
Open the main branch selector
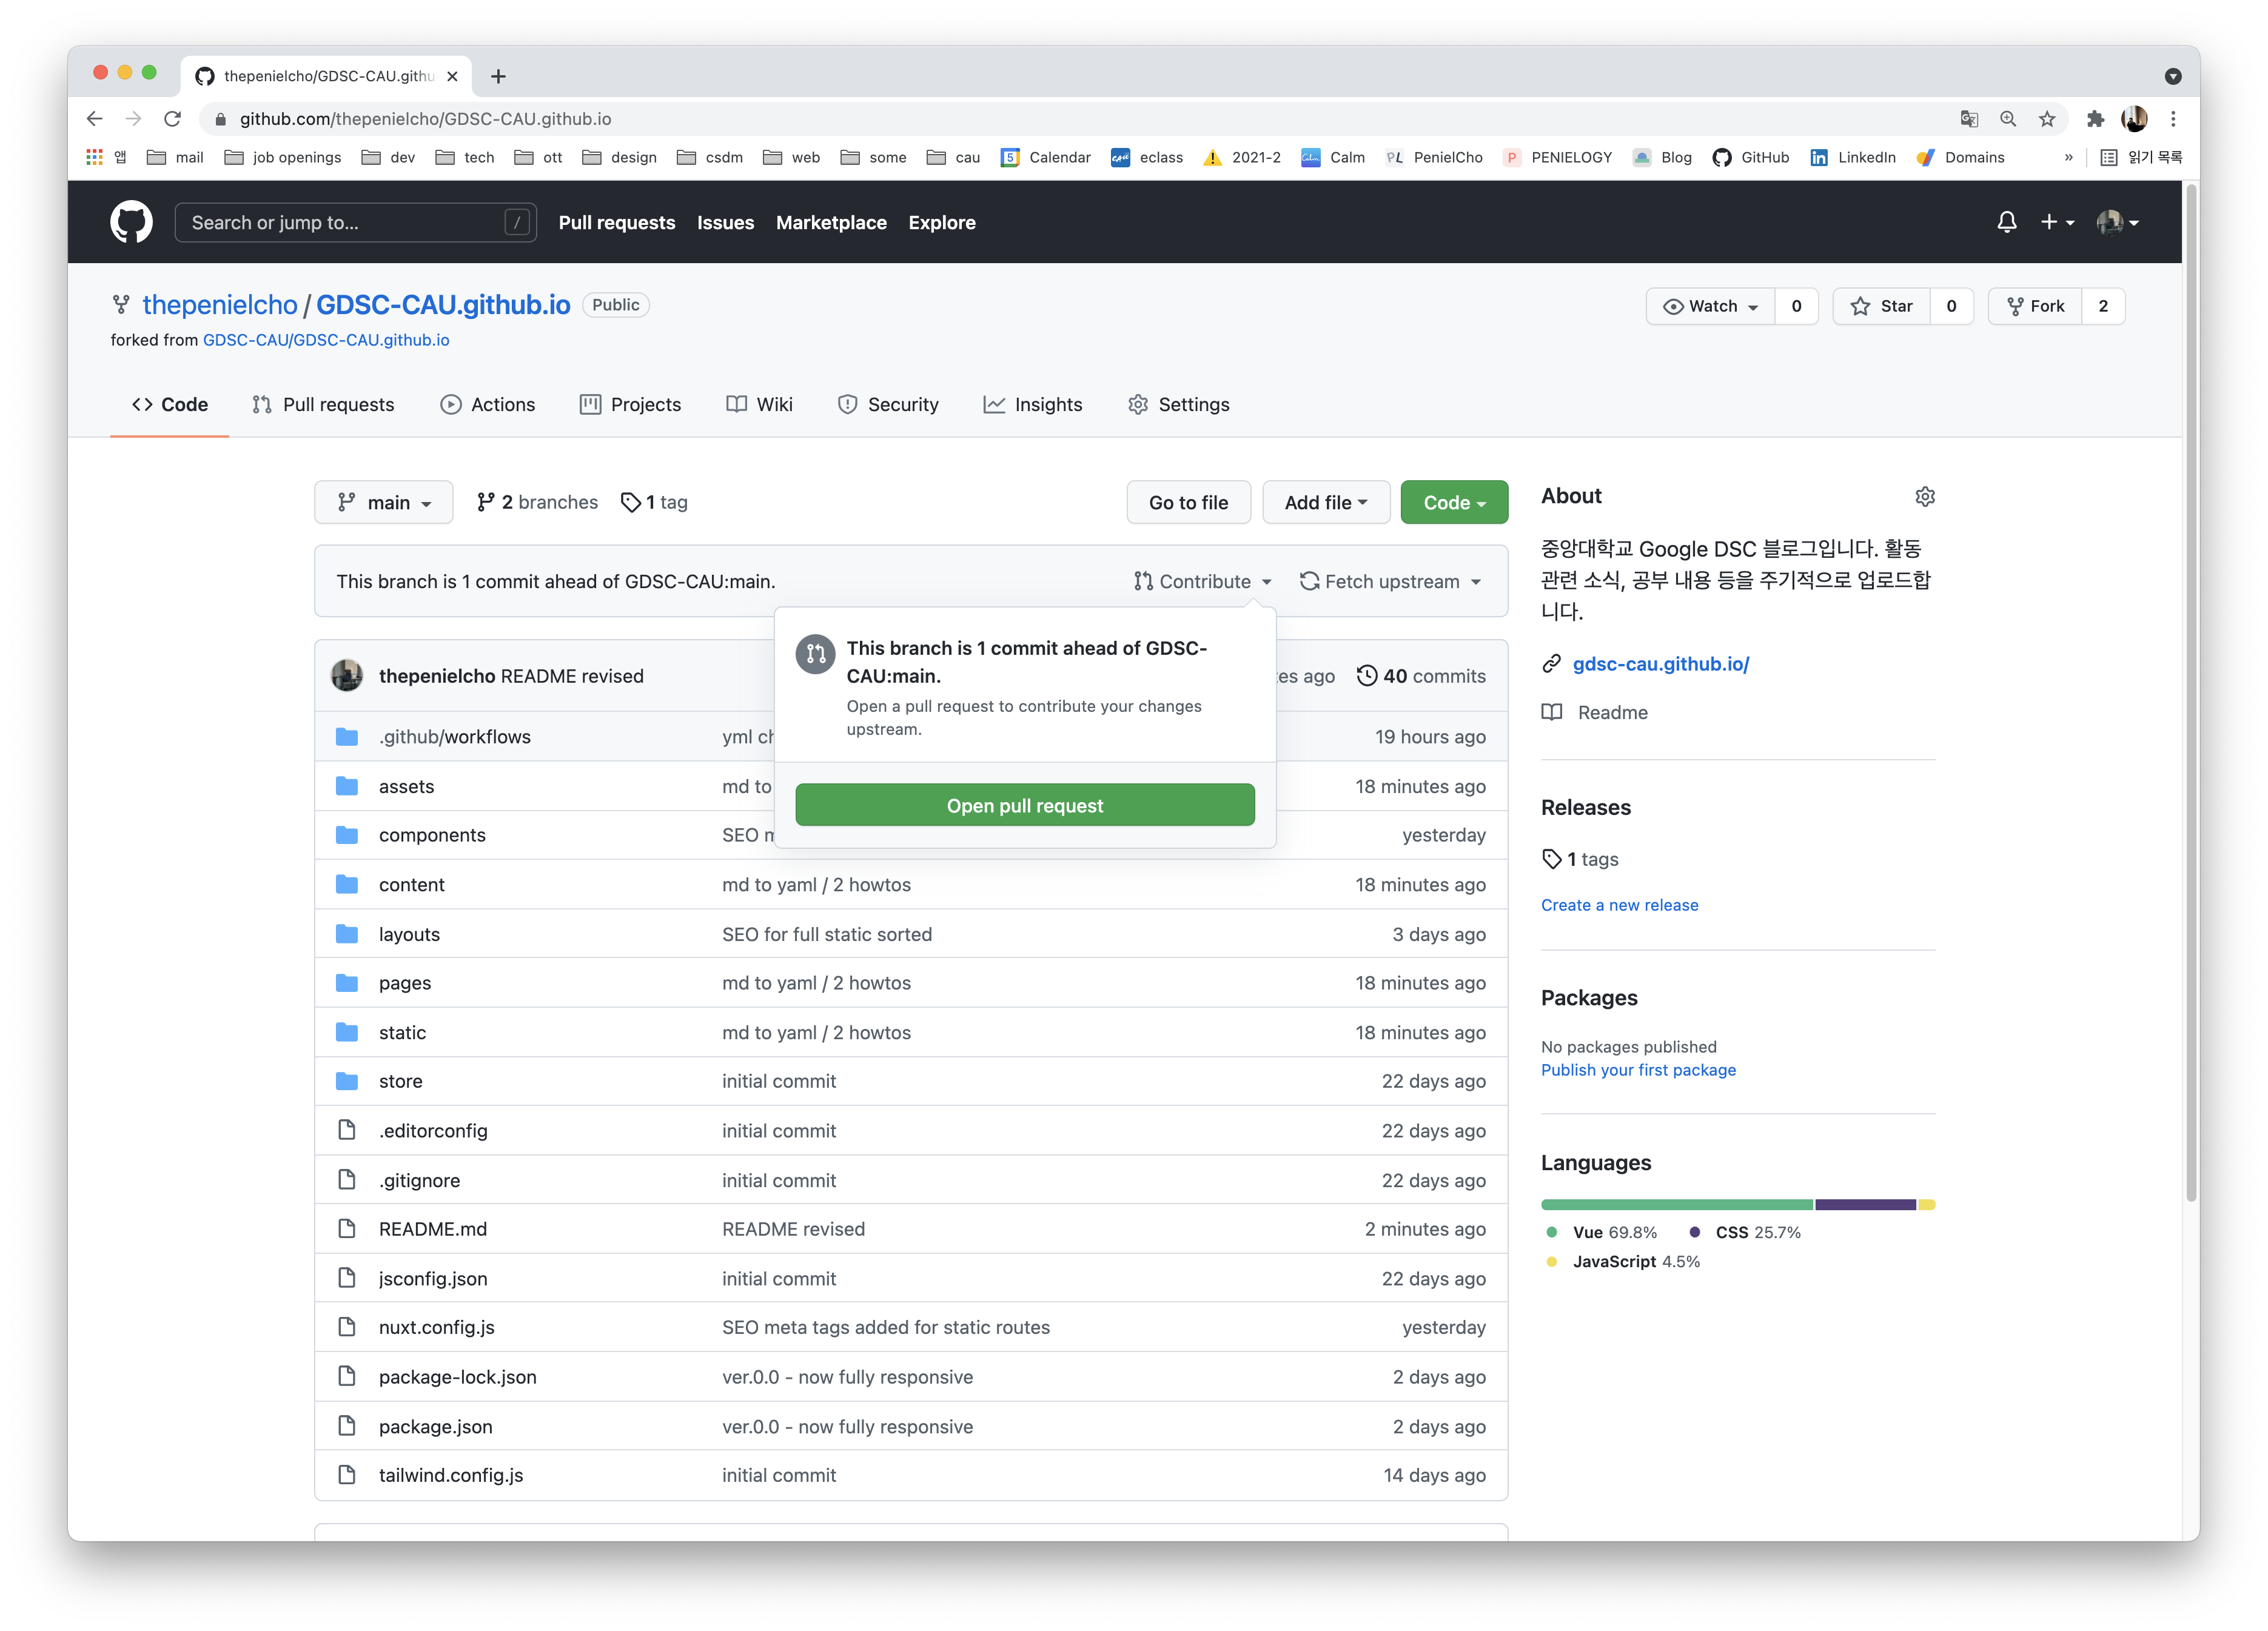pos(384,502)
